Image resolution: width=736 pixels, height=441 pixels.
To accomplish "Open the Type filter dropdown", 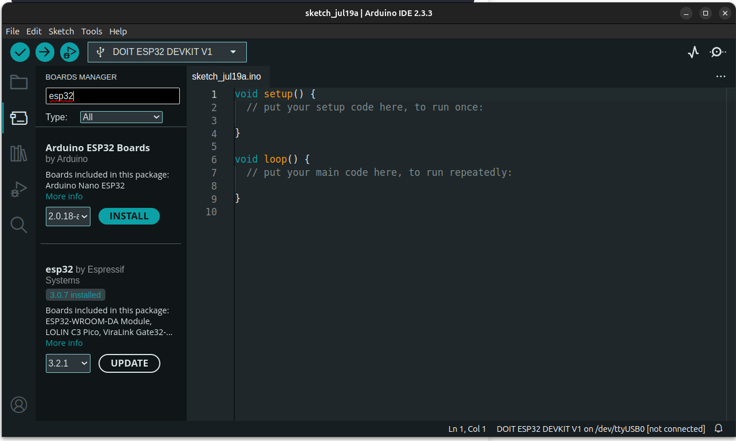I will pos(121,117).
